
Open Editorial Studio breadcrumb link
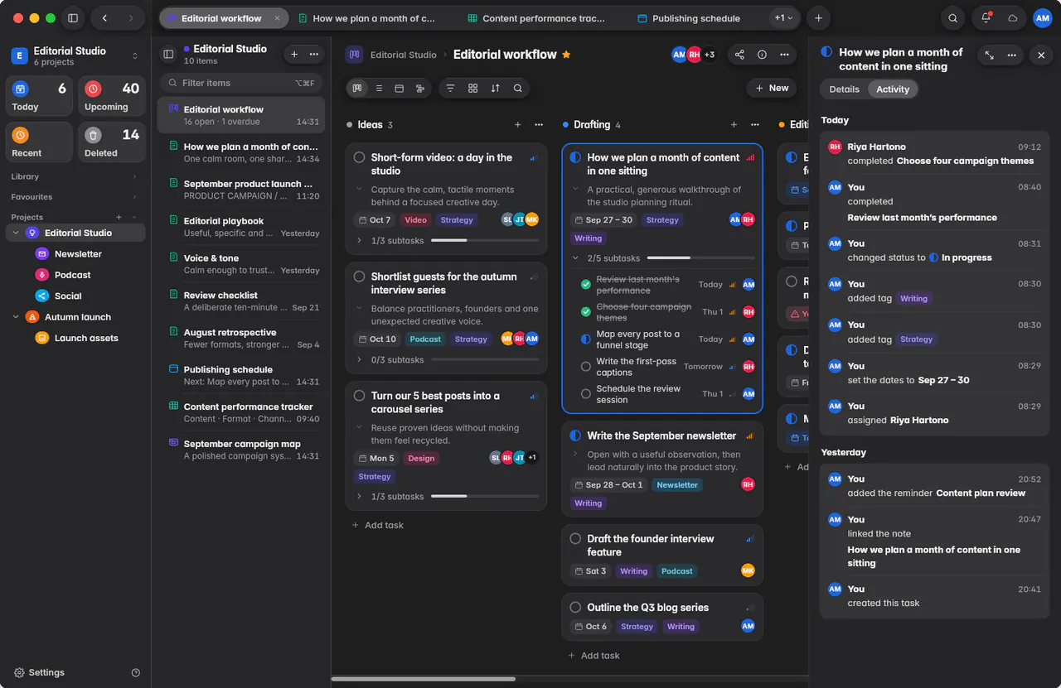(x=403, y=55)
